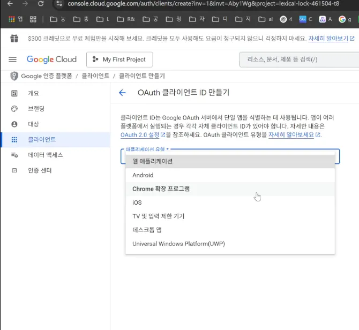Open 개요 in the sidebar

[x=55, y=93]
